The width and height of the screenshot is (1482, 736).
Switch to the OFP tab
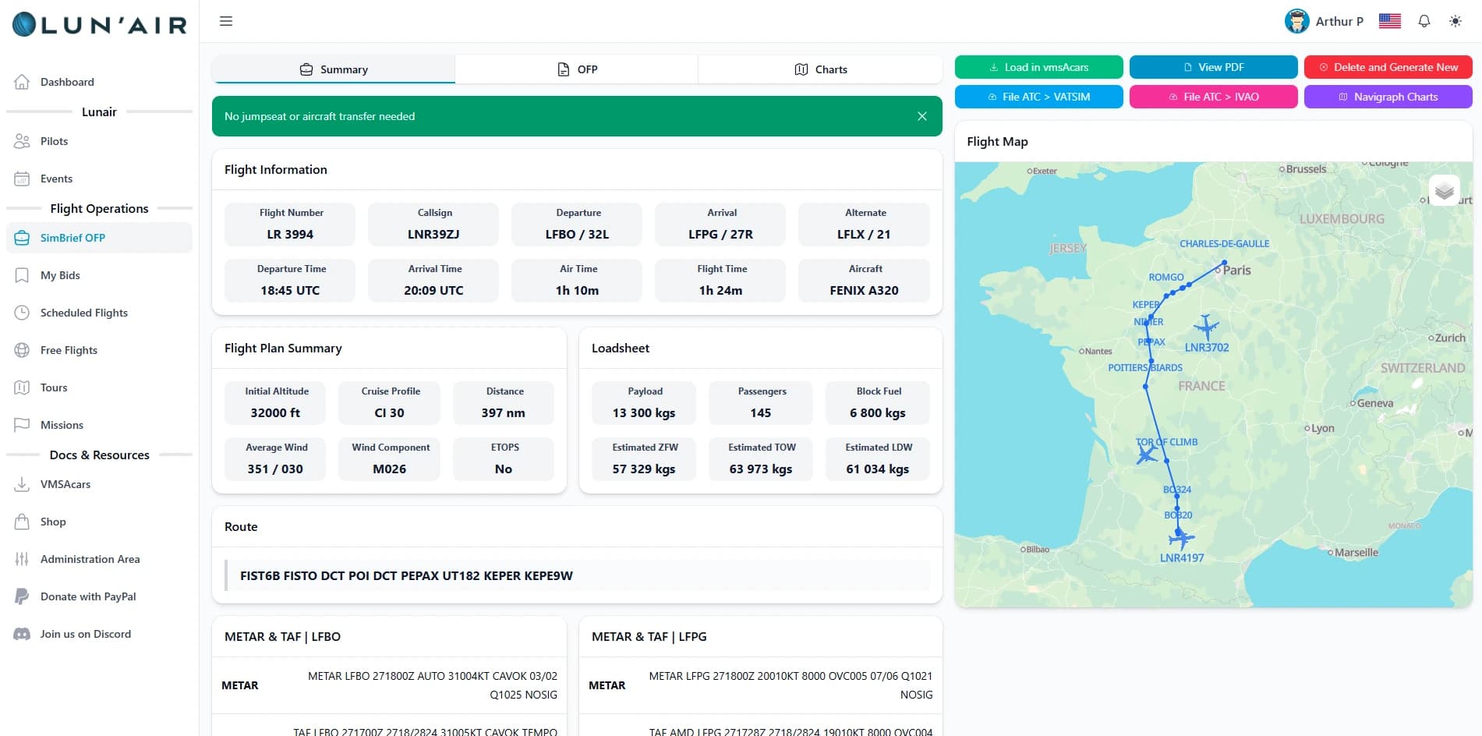(576, 69)
